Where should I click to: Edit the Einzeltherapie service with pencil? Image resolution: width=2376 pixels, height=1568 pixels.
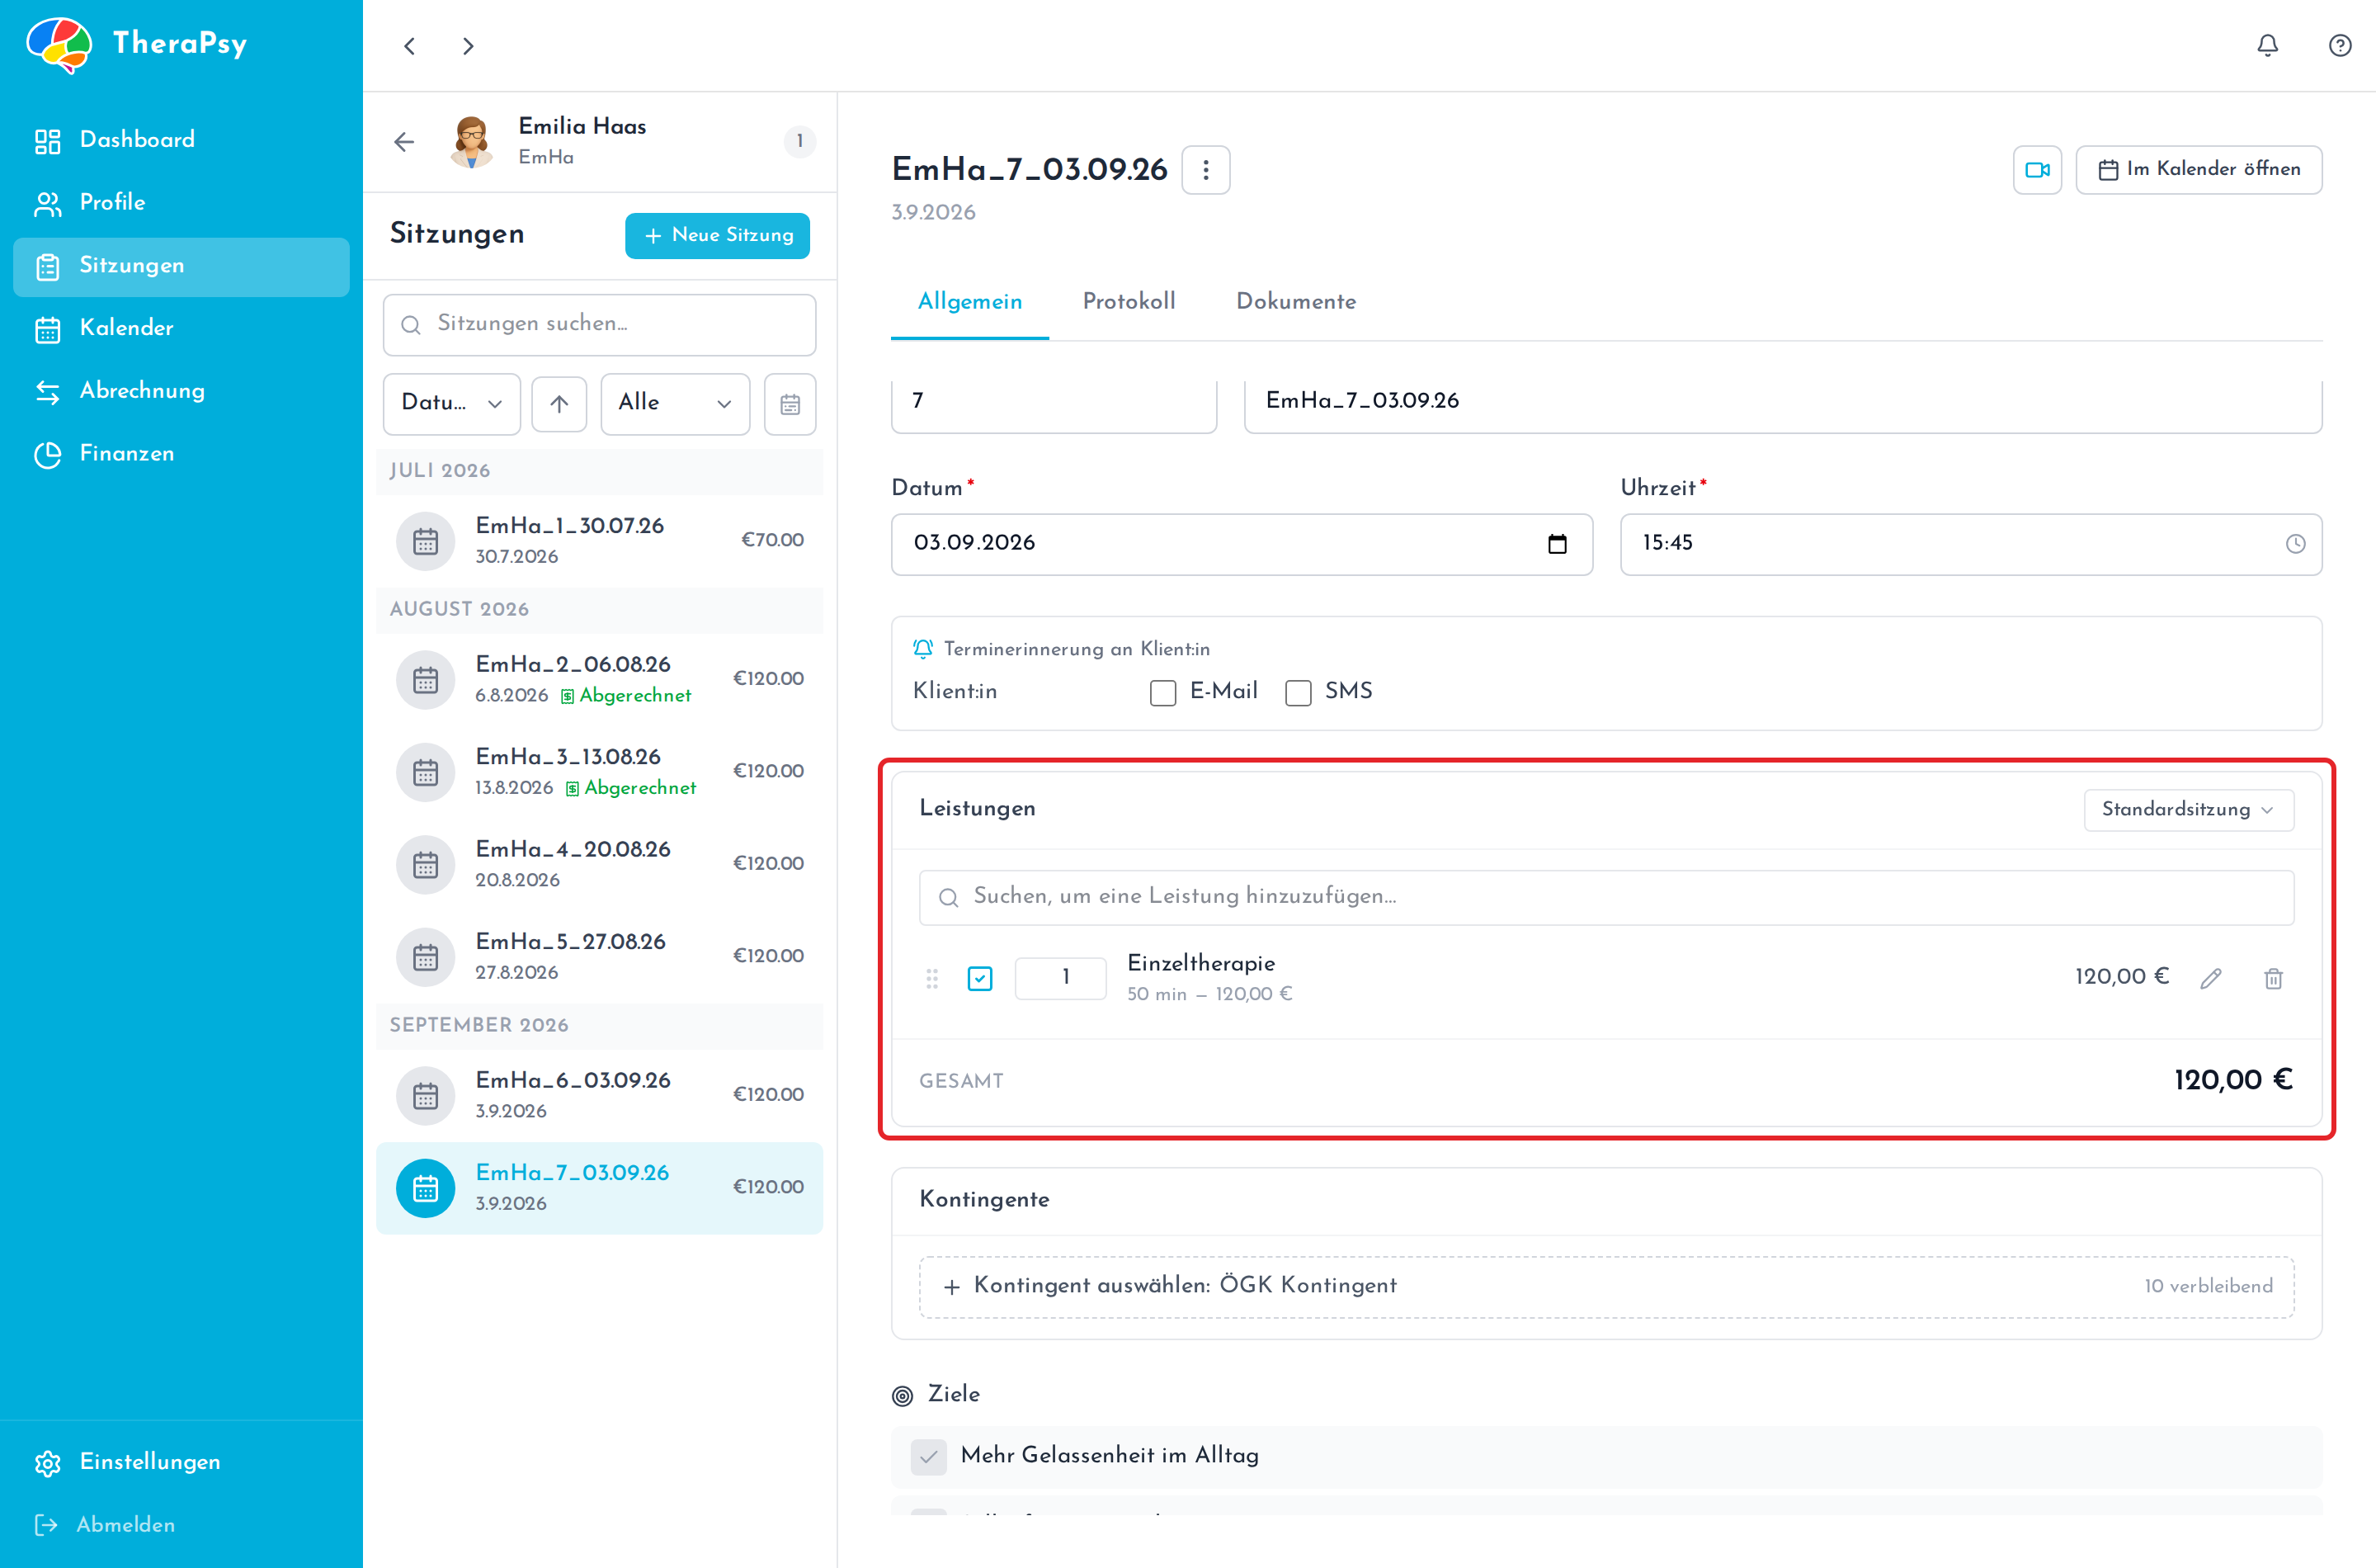click(2210, 979)
